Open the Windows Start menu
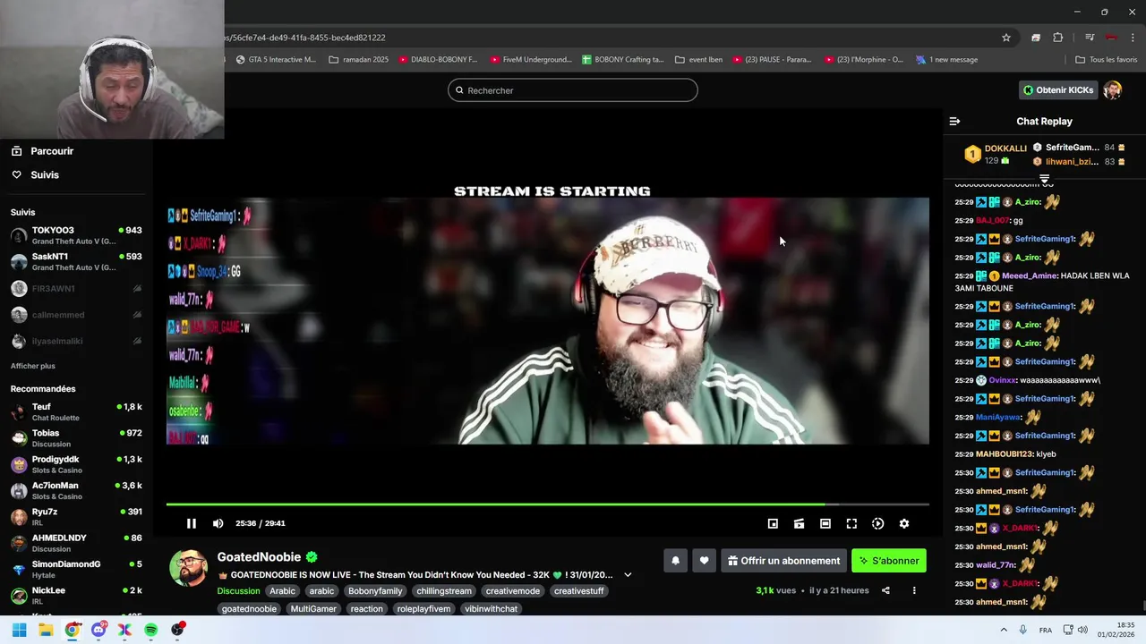 19,631
